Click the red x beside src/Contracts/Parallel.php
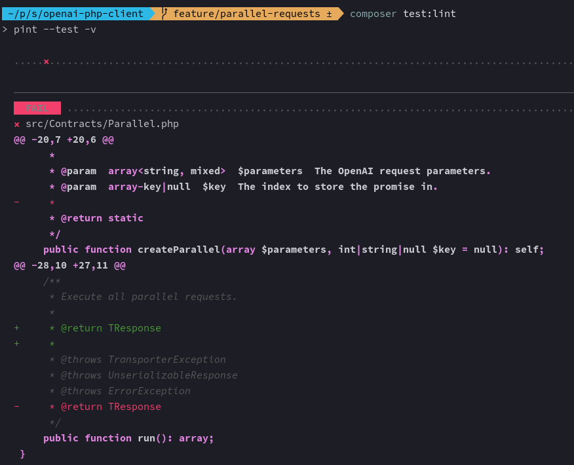This screenshot has height=465, width=574. 17,124
